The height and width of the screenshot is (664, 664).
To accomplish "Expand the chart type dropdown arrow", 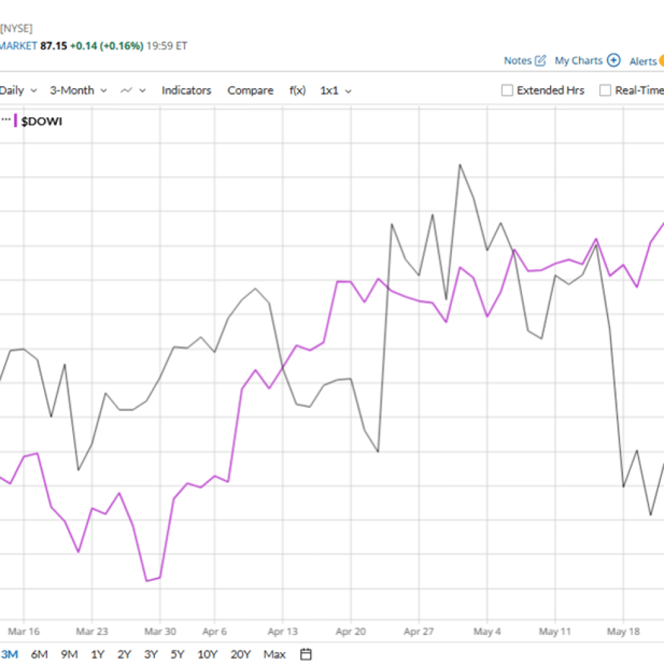I will tap(142, 91).
